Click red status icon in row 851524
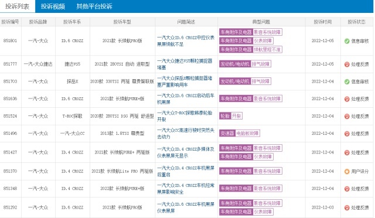 coord(347,116)
